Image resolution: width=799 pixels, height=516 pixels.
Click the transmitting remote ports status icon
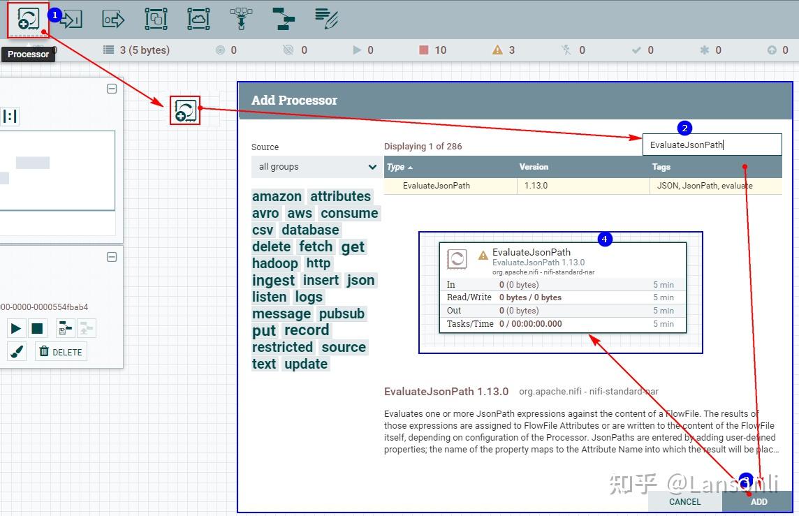[220, 50]
